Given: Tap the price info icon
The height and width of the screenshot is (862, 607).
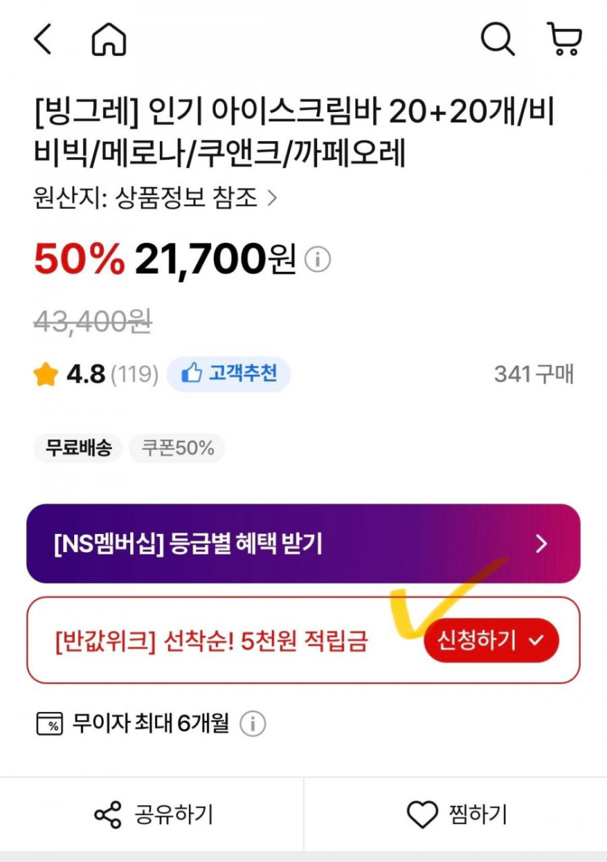Looking at the screenshot, I should [x=317, y=259].
